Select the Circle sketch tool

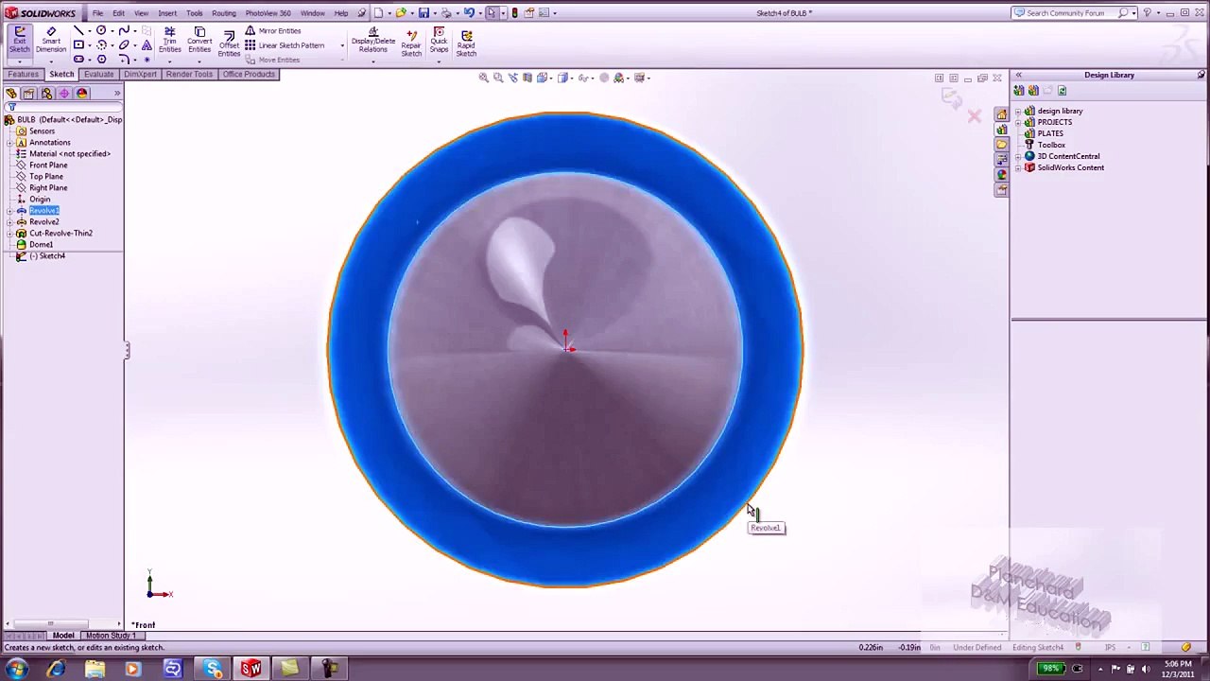101,30
